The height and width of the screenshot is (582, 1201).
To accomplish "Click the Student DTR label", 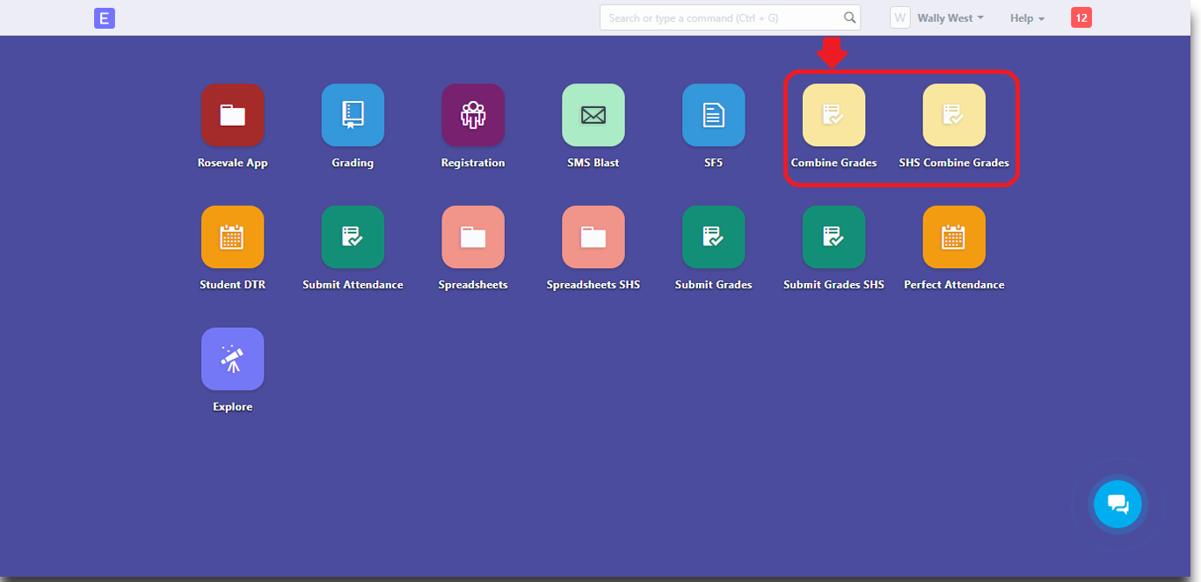I will click(233, 285).
